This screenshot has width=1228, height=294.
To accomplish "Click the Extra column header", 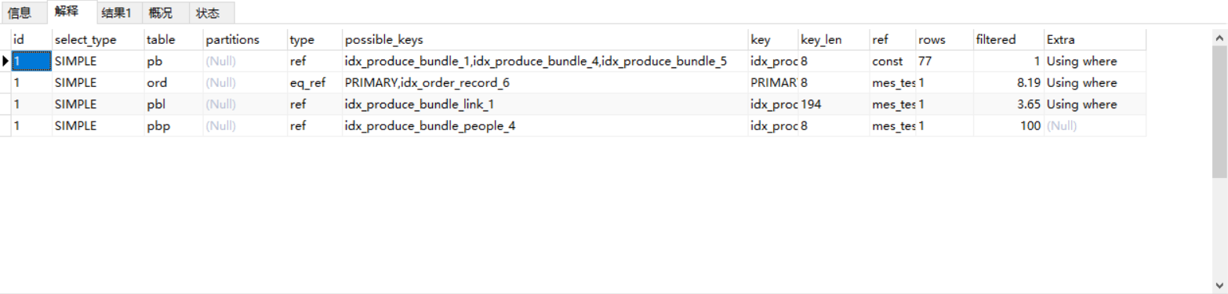I will pos(1095,39).
